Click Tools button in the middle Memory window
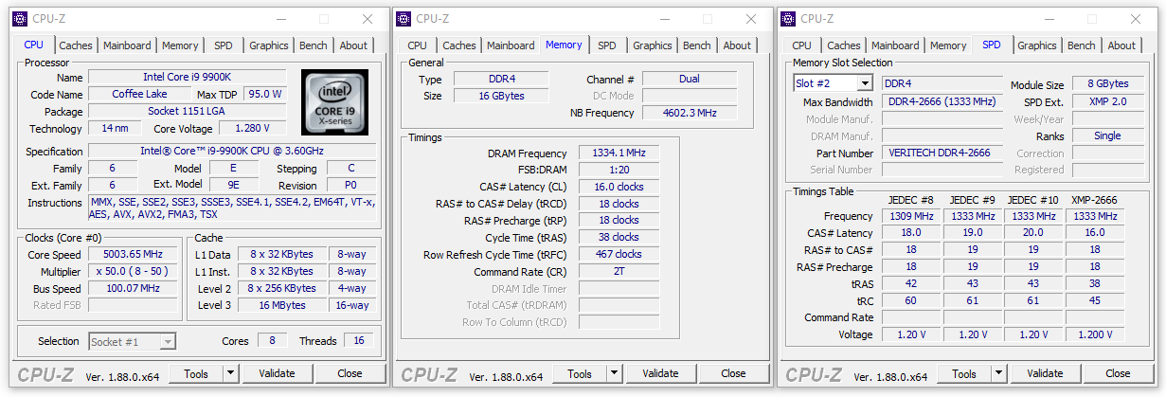This screenshot has width=1166, height=397. 580,373
